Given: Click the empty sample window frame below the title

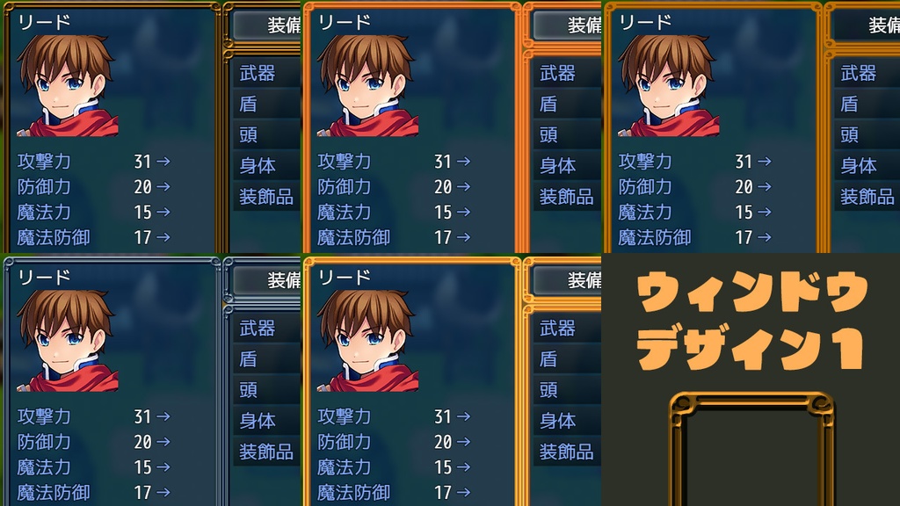Looking at the screenshot, I should pyautogui.click(x=752, y=449).
